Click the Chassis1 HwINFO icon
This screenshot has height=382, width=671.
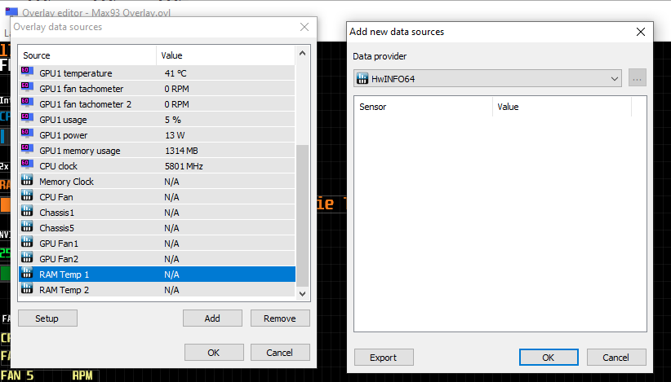27,211
